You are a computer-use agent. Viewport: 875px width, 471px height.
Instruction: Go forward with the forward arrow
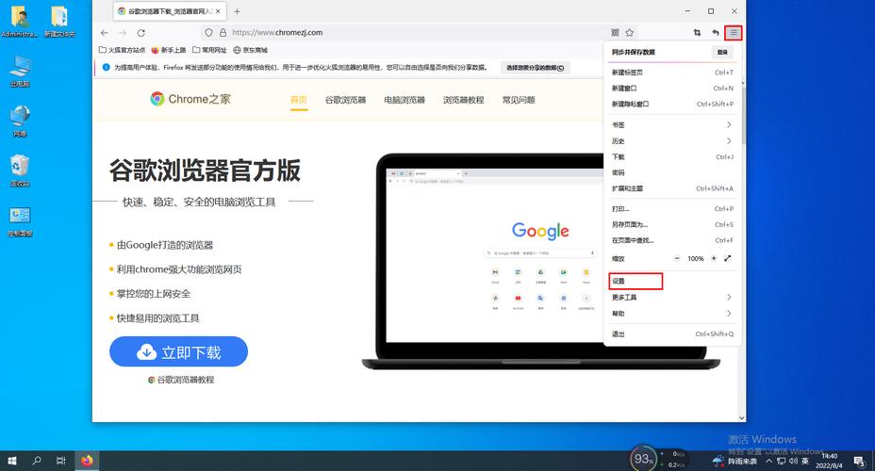click(x=123, y=33)
